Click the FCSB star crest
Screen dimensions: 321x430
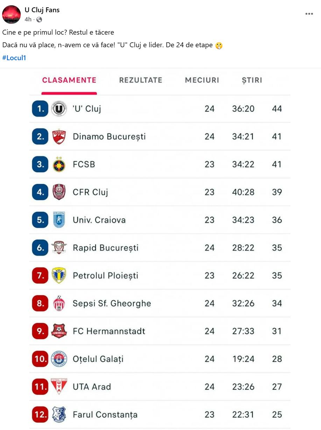click(x=59, y=164)
